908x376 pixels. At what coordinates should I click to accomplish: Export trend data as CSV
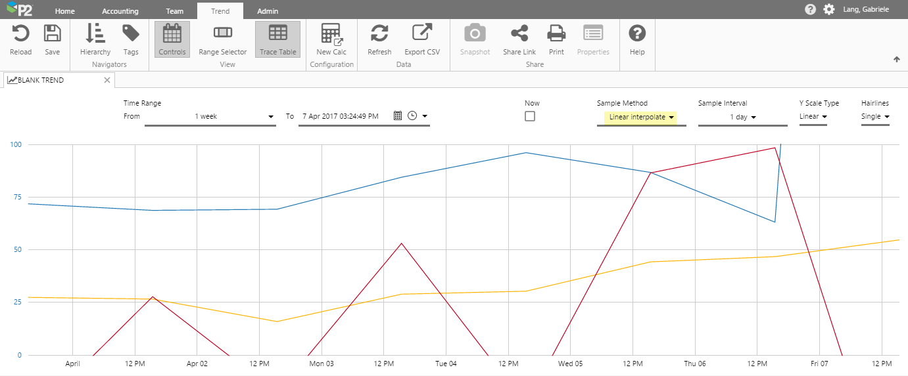pos(421,39)
